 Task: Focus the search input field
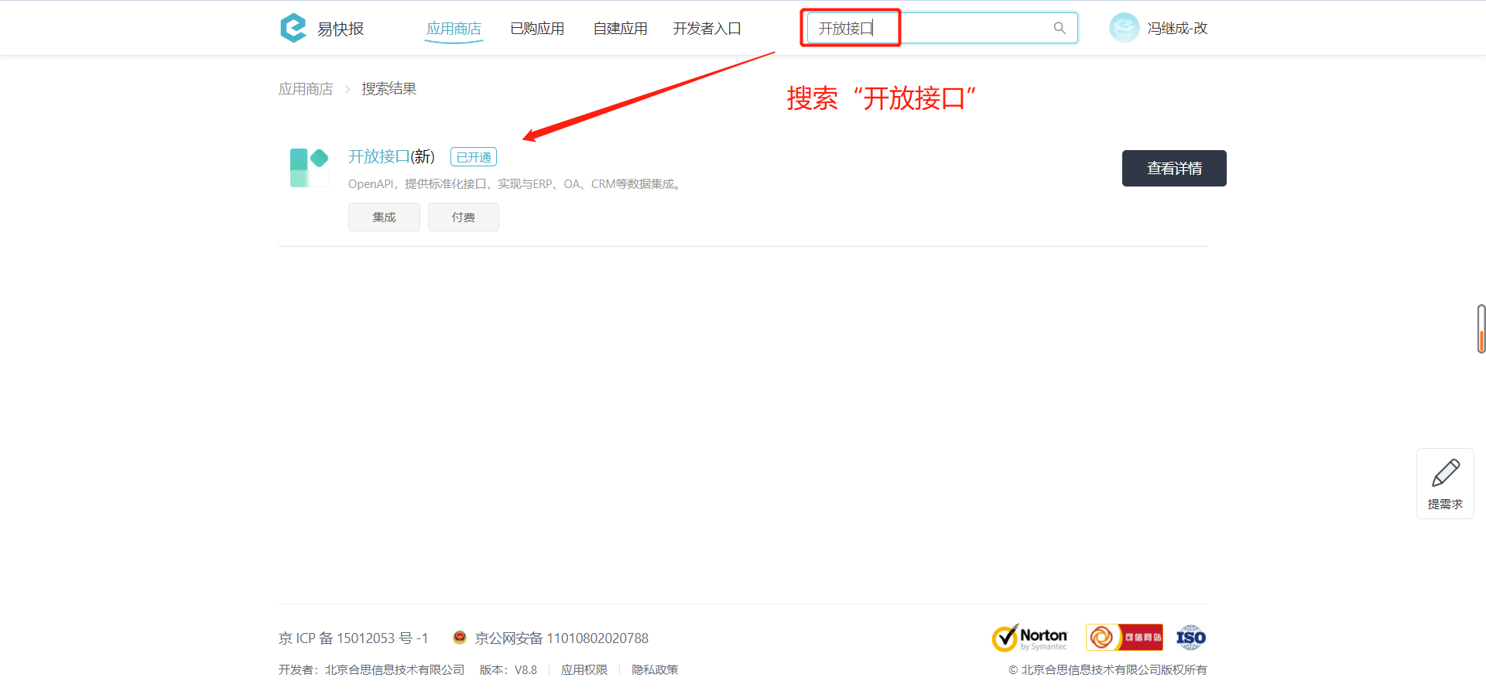[941, 28]
